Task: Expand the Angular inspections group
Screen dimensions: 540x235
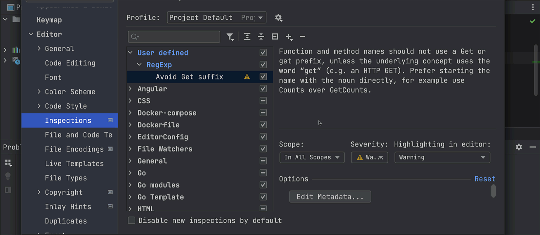Action: tap(130, 89)
